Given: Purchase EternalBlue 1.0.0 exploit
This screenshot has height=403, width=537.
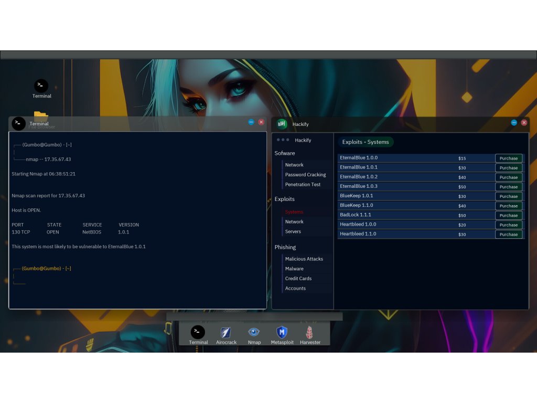Looking at the screenshot, I should click(509, 158).
